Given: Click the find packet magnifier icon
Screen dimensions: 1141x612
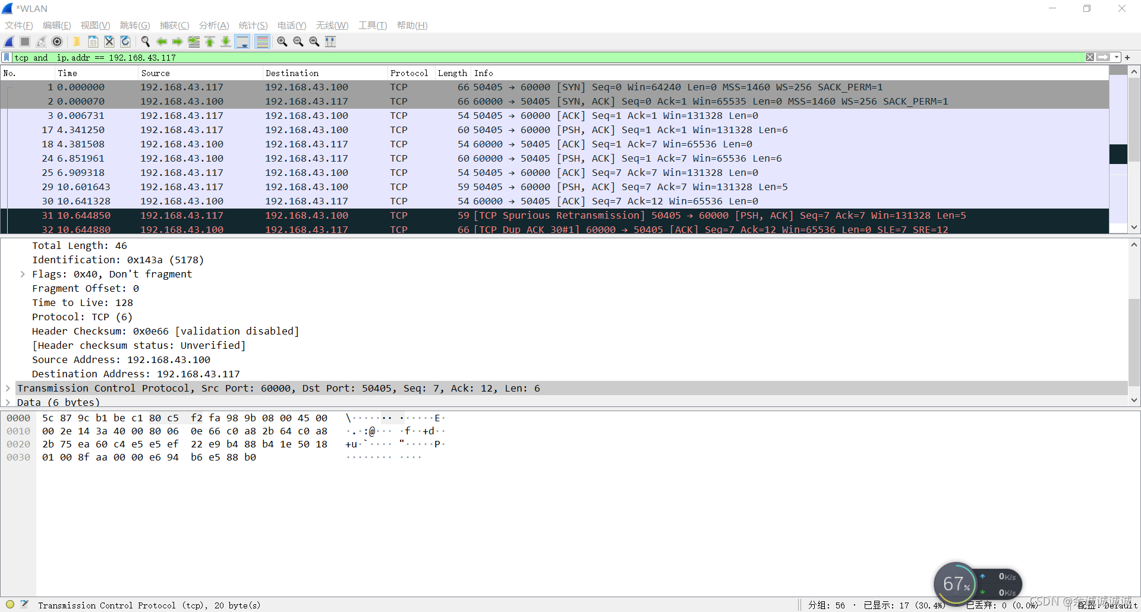Looking at the screenshot, I should pyautogui.click(x=146, y=42).
